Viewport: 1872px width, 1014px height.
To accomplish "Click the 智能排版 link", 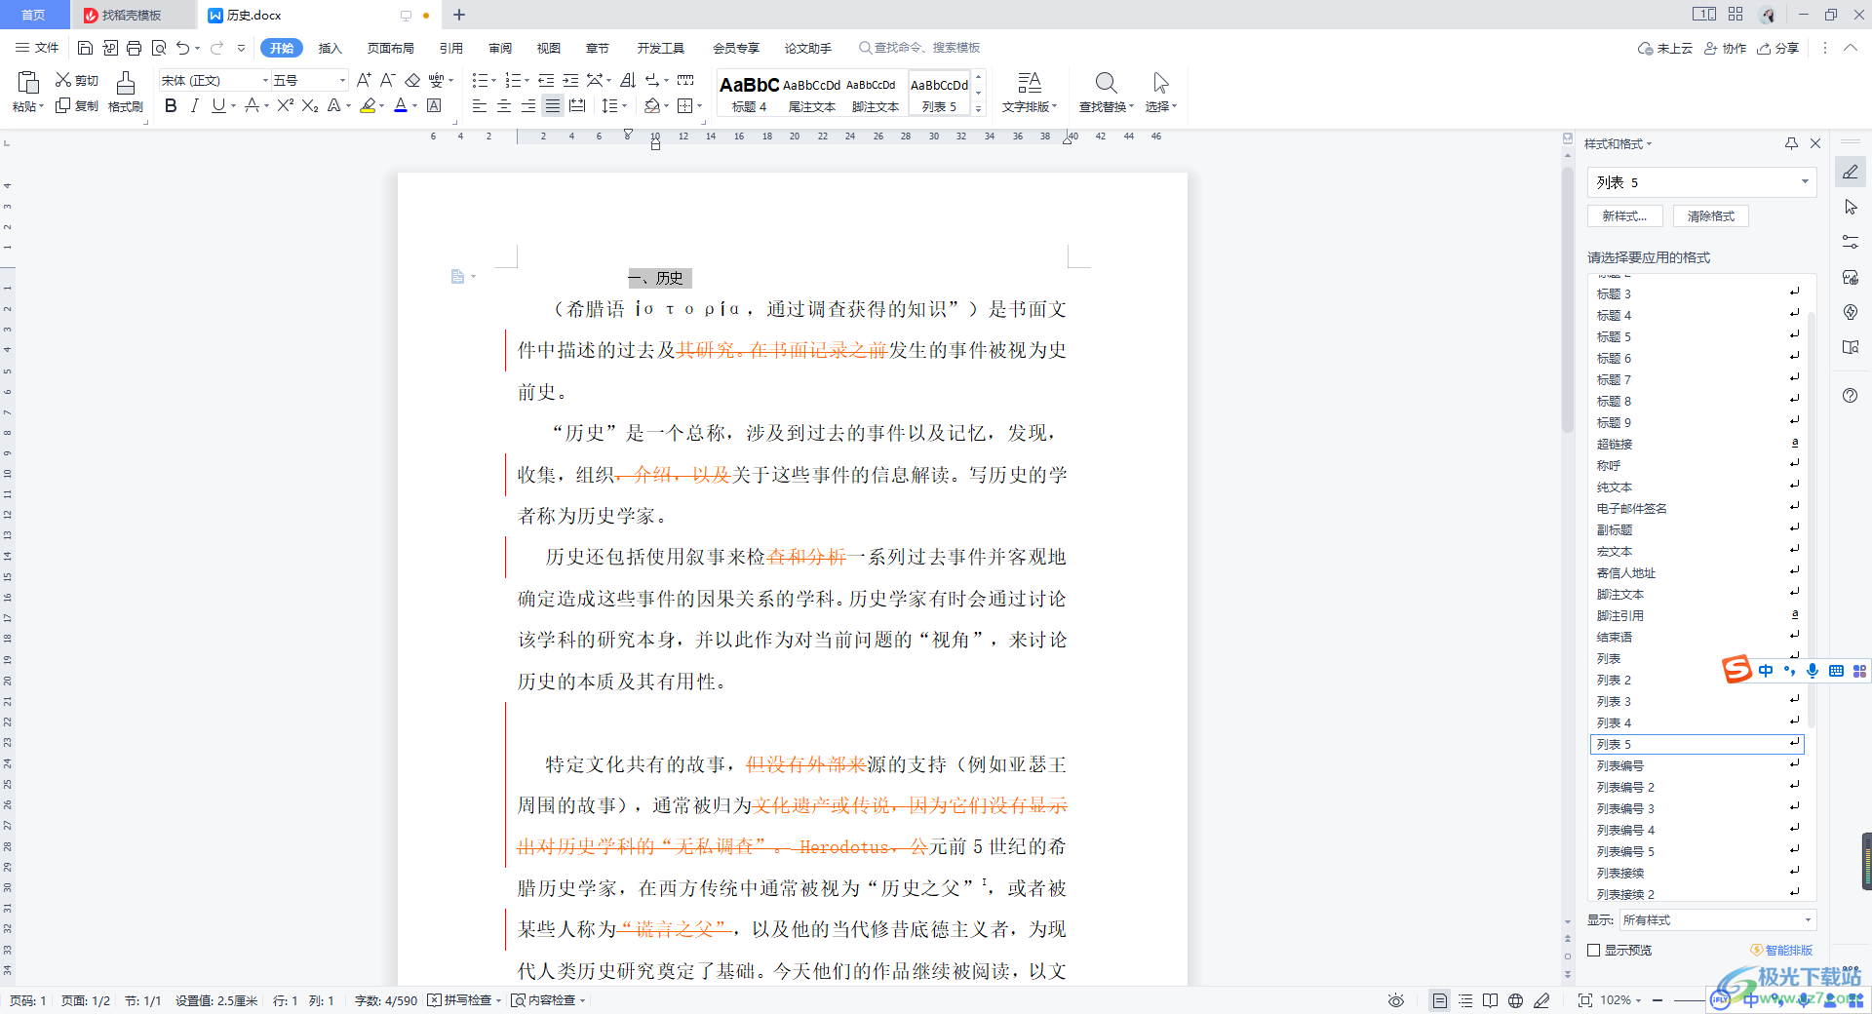I will pos(1782,950).
